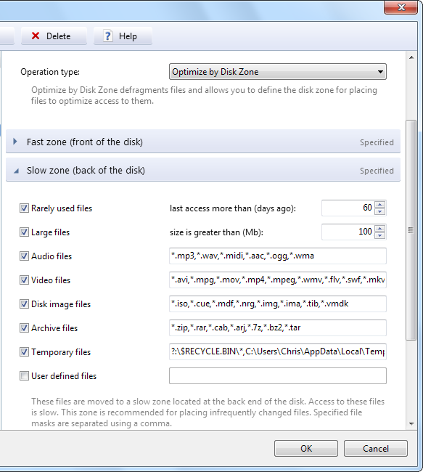Uncheck Rarely used files checkbox
Image resolution: width=423 pixels, height=472 pixels.
[x=24, y=208]
